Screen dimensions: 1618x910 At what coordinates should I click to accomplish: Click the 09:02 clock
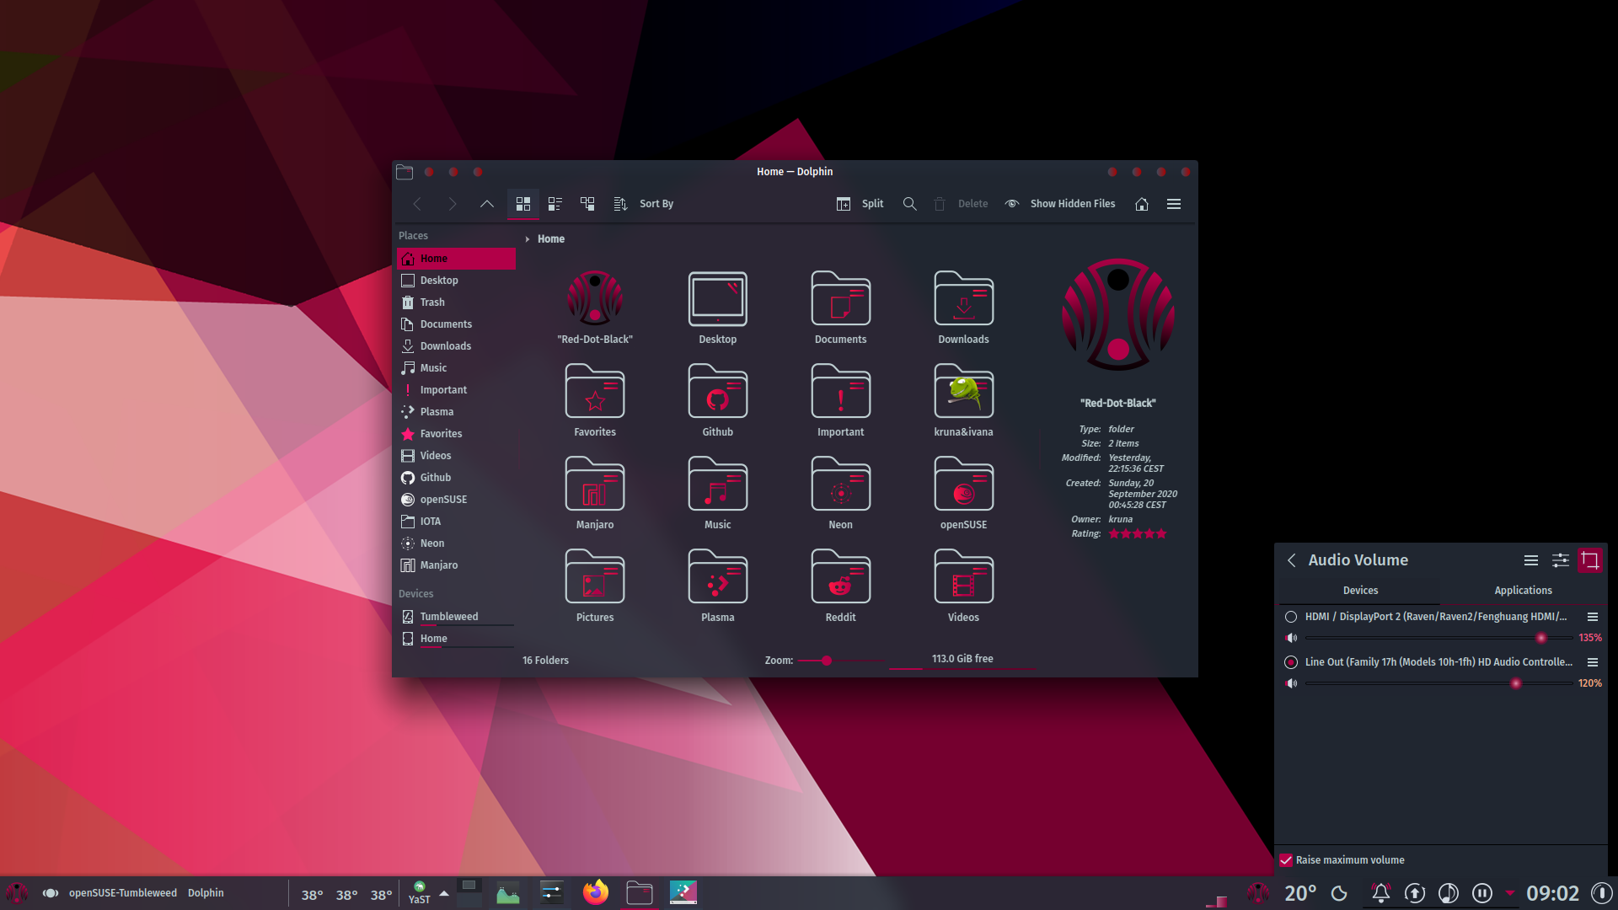pyautogui.click(x=1552, y=893)
